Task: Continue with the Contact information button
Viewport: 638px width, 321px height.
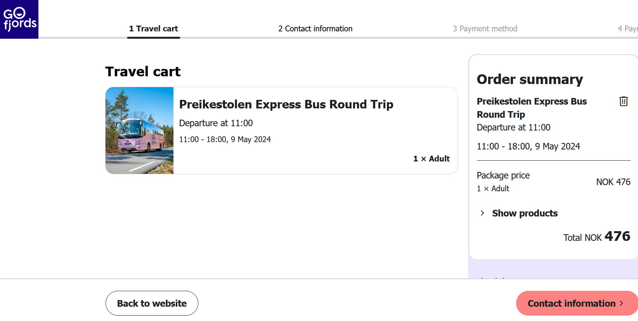Action: [571, 303]
